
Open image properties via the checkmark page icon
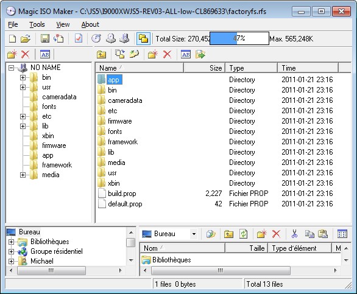79,38
